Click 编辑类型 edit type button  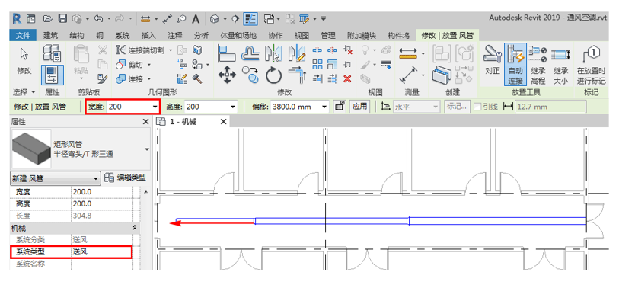tap(126, 178)
